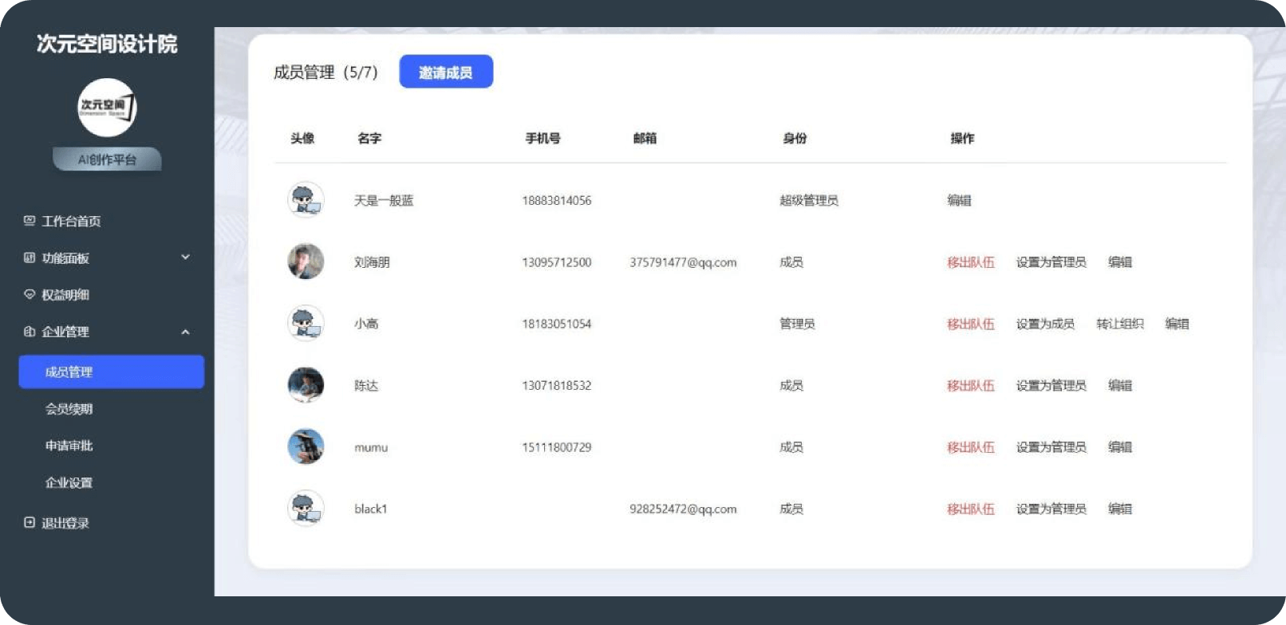Remove 小高 via 移出队伍

click(x=971, y=324)
